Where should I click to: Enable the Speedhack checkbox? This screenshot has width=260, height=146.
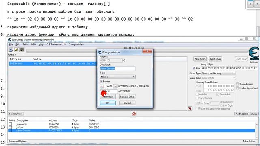(237, 88)
